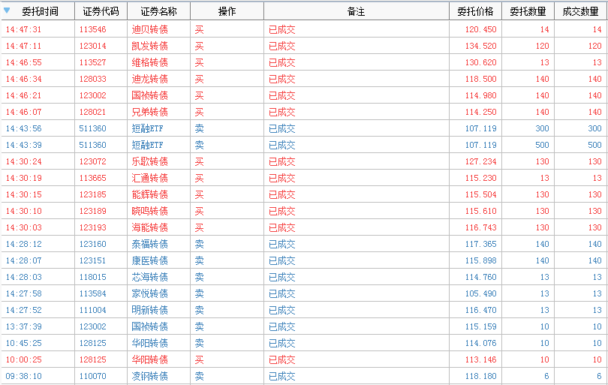Viewport: 608px width, 385px height.
Task: Select security code 113546
Action: coord(92,29)
